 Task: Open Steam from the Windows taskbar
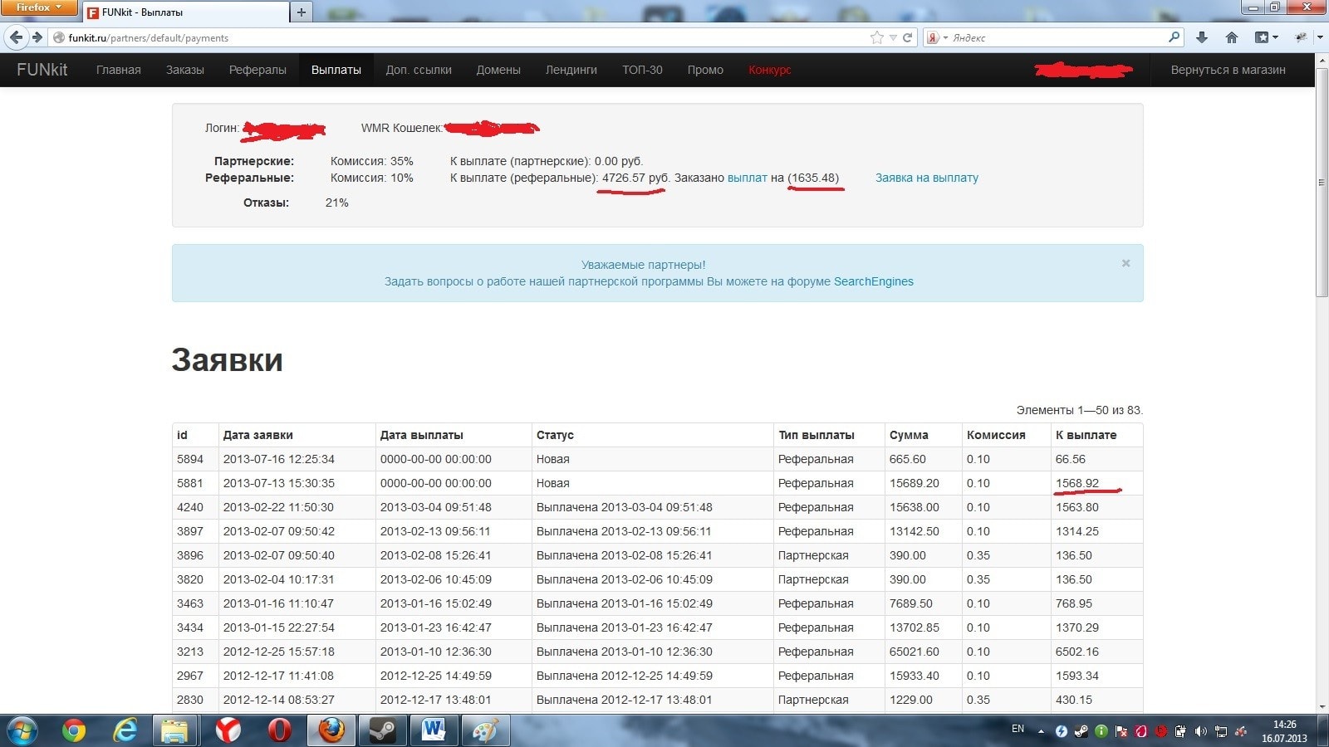tap(382, 730)
